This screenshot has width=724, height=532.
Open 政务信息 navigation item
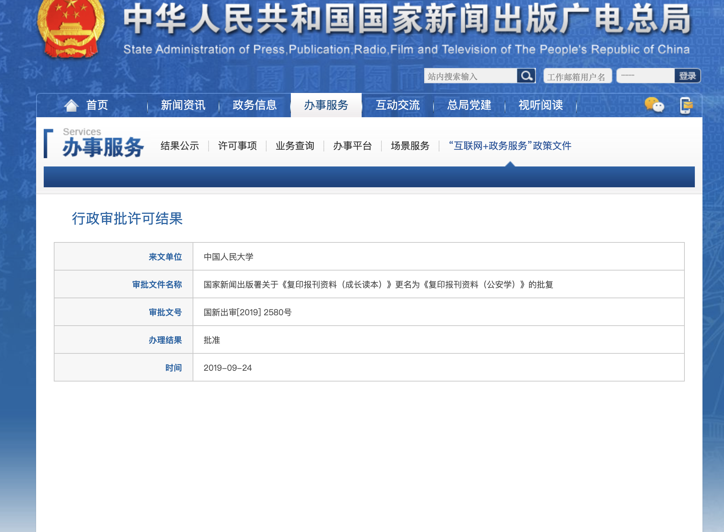click(255, 105)
